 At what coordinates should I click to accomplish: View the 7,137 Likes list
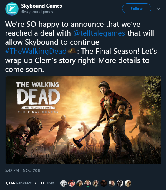[x=44, y=183]
